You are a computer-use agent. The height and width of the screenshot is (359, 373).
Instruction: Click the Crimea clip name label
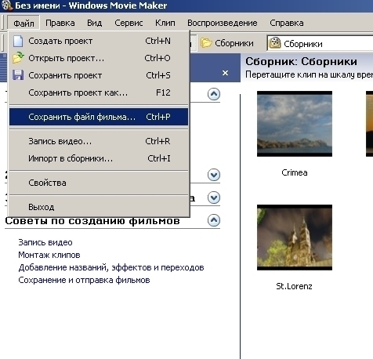pos(295,172)
